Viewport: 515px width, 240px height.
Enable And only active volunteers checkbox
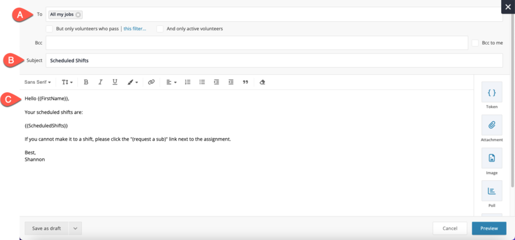tap(160, 29)
